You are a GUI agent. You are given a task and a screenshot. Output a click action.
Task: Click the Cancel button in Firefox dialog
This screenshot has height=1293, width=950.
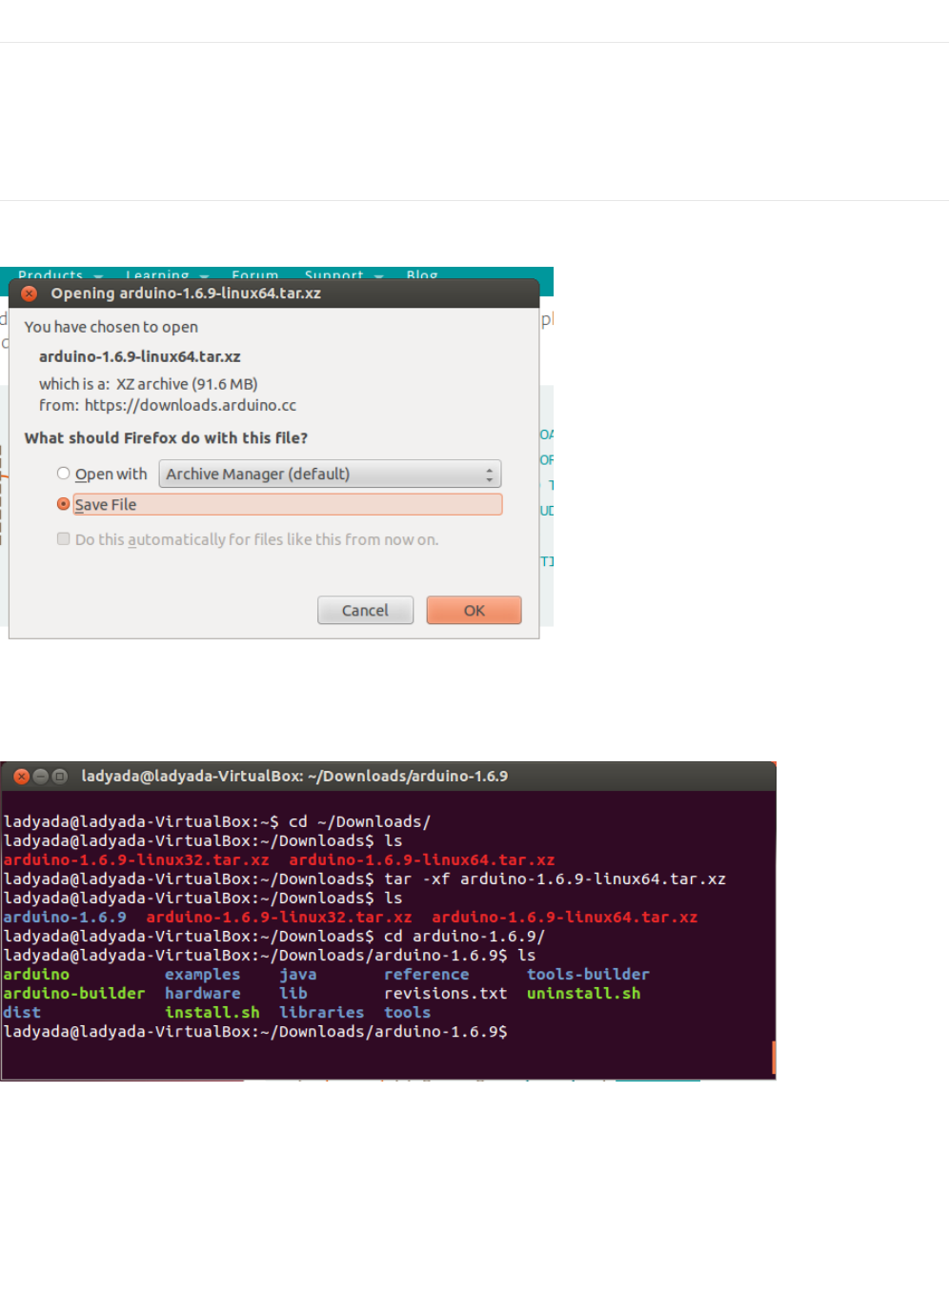point(365,610)
